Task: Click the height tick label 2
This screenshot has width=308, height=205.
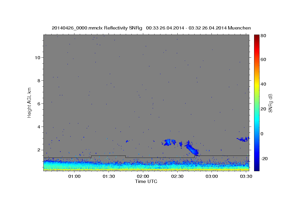Action: click(39, 150)
